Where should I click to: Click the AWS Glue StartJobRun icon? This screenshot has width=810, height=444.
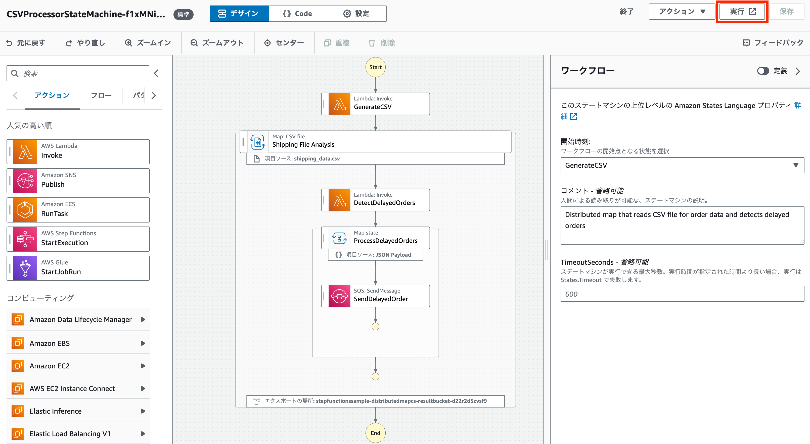[25, 268]
